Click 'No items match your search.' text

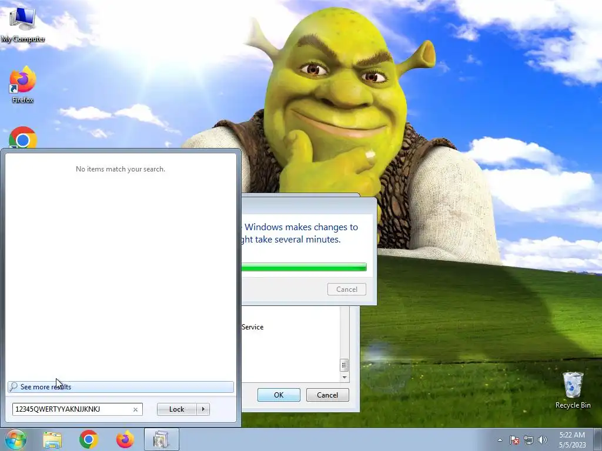(121, 169)
